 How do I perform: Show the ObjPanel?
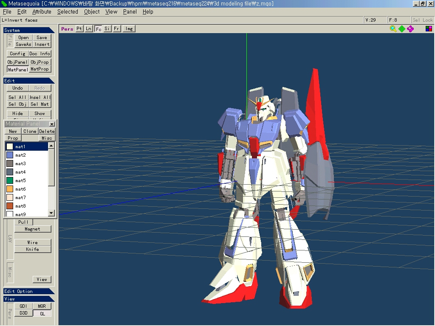[x=17, y=62]
